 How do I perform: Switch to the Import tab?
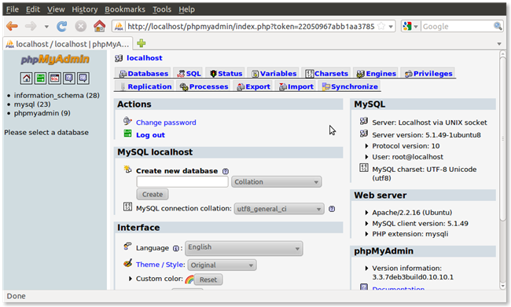(x=296, y=86)
